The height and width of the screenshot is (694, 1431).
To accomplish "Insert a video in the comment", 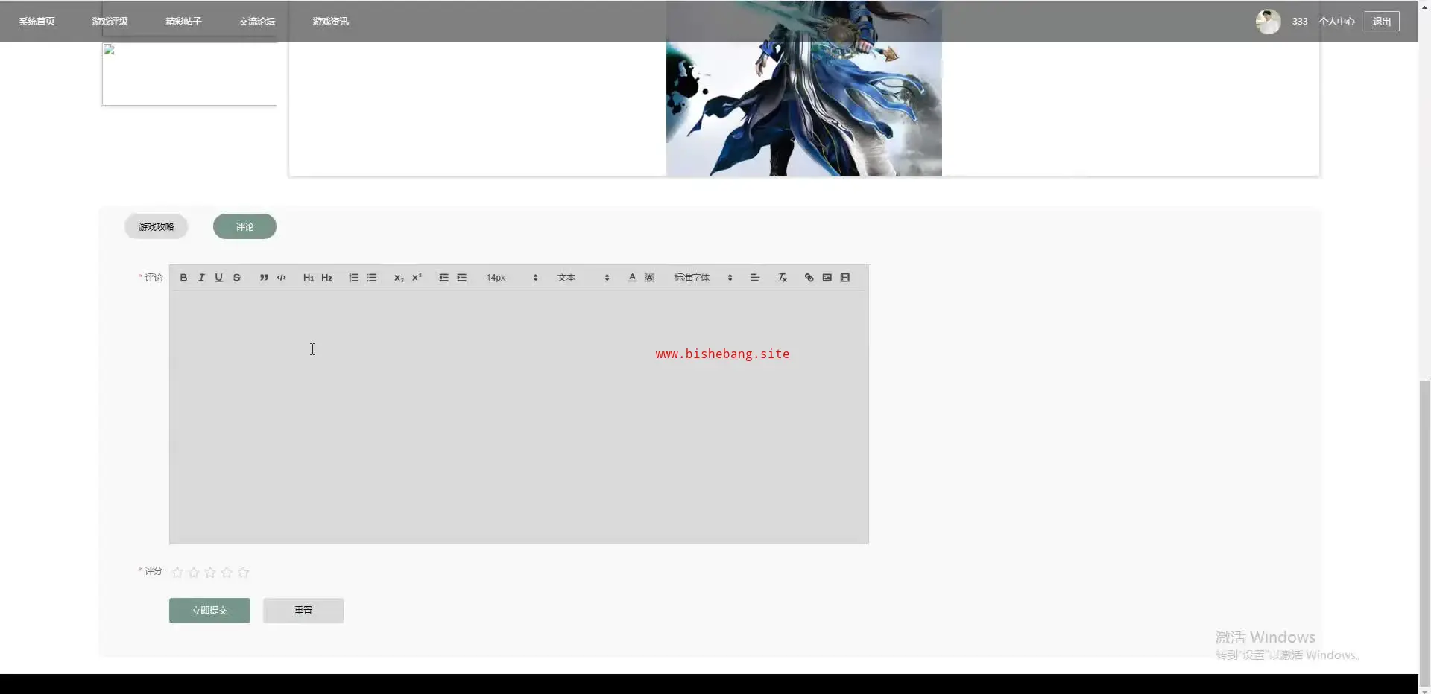I will (x=844, y=278).
